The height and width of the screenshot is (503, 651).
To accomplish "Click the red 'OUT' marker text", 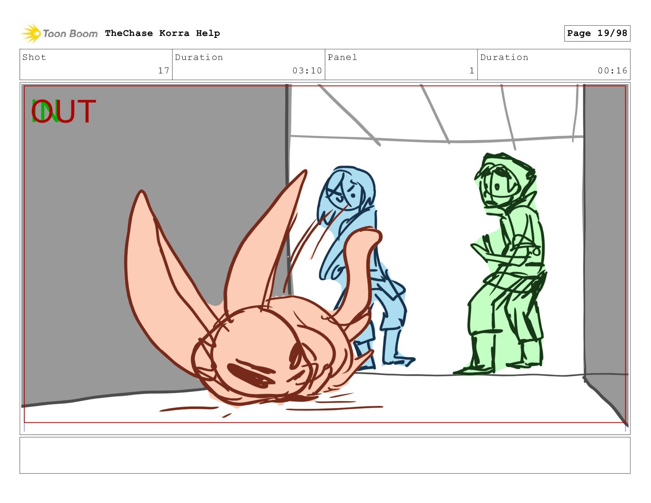I will pos(64,111).
